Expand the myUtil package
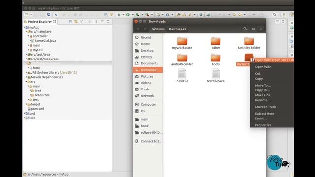 pos(28,50)
